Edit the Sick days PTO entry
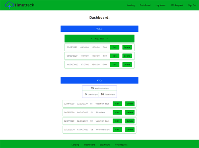Viewport: 199px width, 148px height. [x=117, y=112]
